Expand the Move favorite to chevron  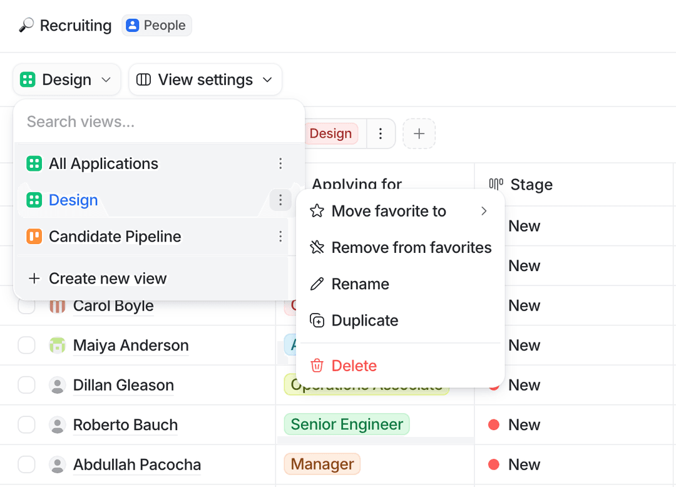point(484,211)
